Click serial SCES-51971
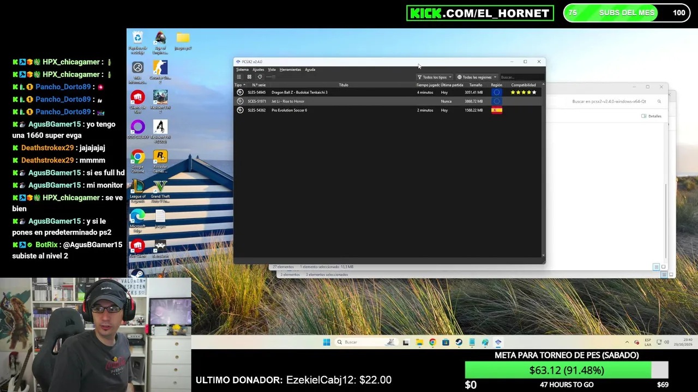 [257, 101]
